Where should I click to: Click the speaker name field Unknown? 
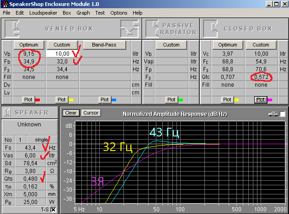tap(29, 127)
